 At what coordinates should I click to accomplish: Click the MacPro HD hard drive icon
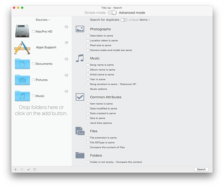click(x=22, y=31)
